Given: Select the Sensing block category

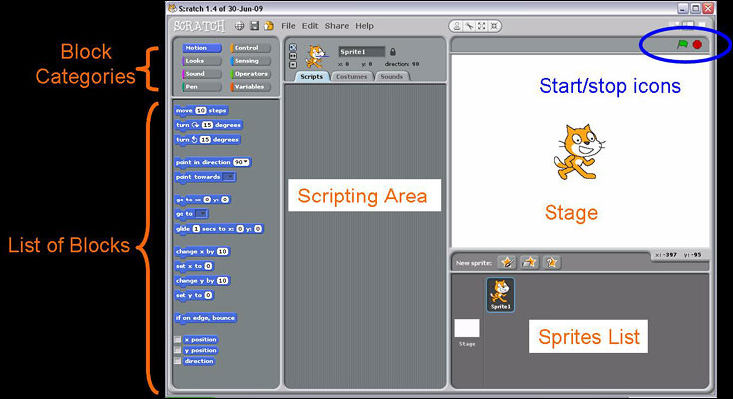Looking at the screenshot, I should click(250, 61).
